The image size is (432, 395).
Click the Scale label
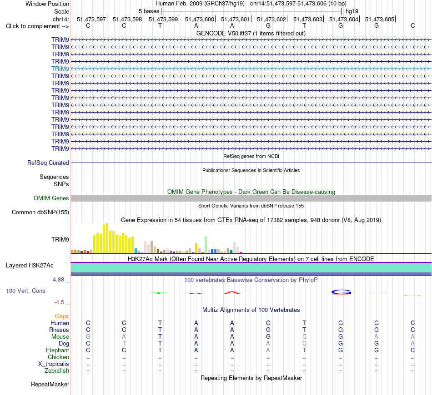pyautogui.click(x=61, y=11)
